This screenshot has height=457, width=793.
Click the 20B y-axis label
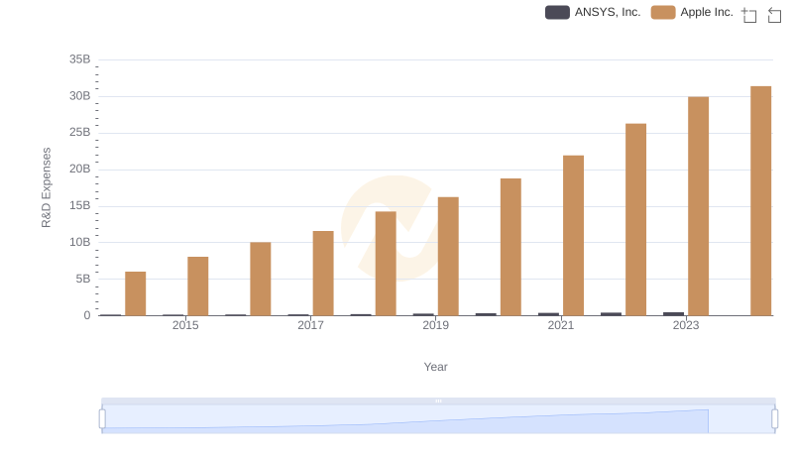(x=80, y=169)
